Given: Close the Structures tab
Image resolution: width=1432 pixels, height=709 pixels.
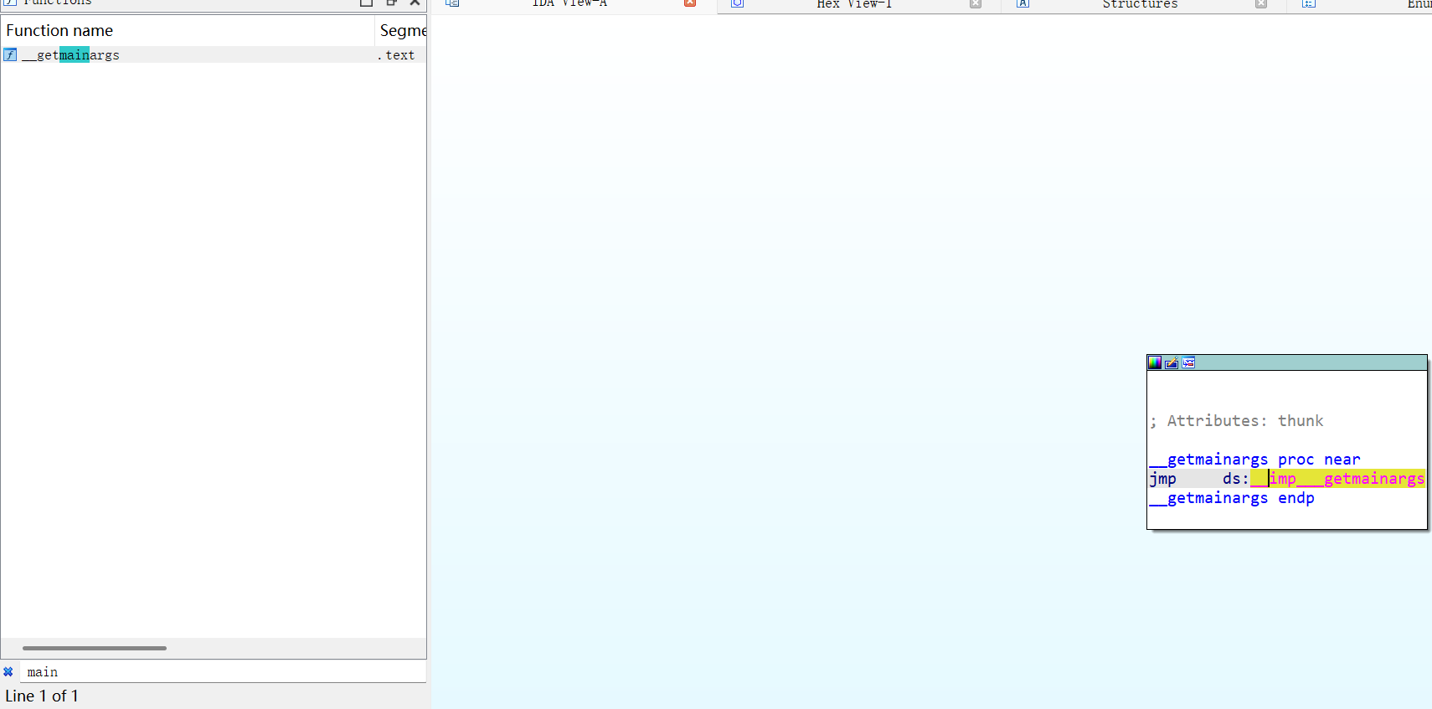Looking at the screenshot, I should tap(1261, 3).
